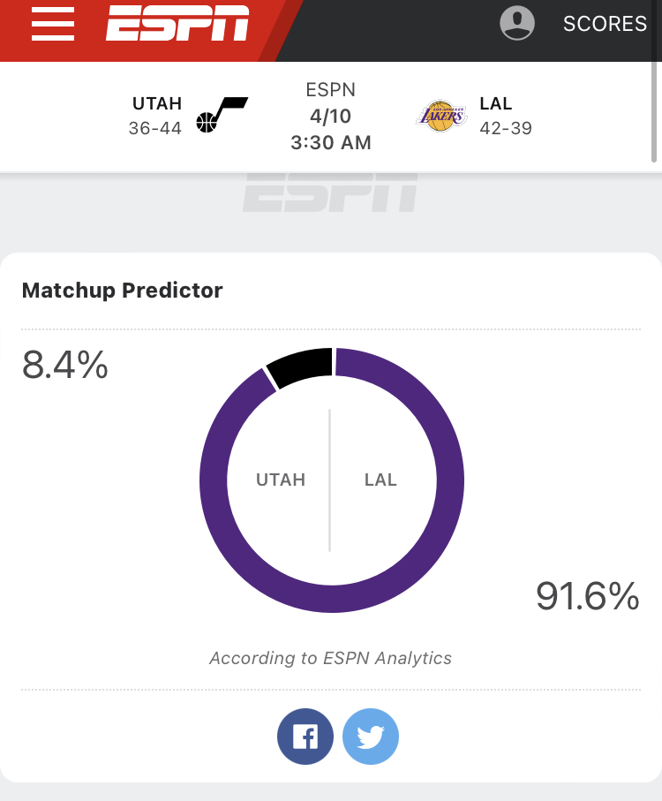Click the red ESPN logo
Image resolution: width=662 pixels, height=801 pixels.
(177, 24)
